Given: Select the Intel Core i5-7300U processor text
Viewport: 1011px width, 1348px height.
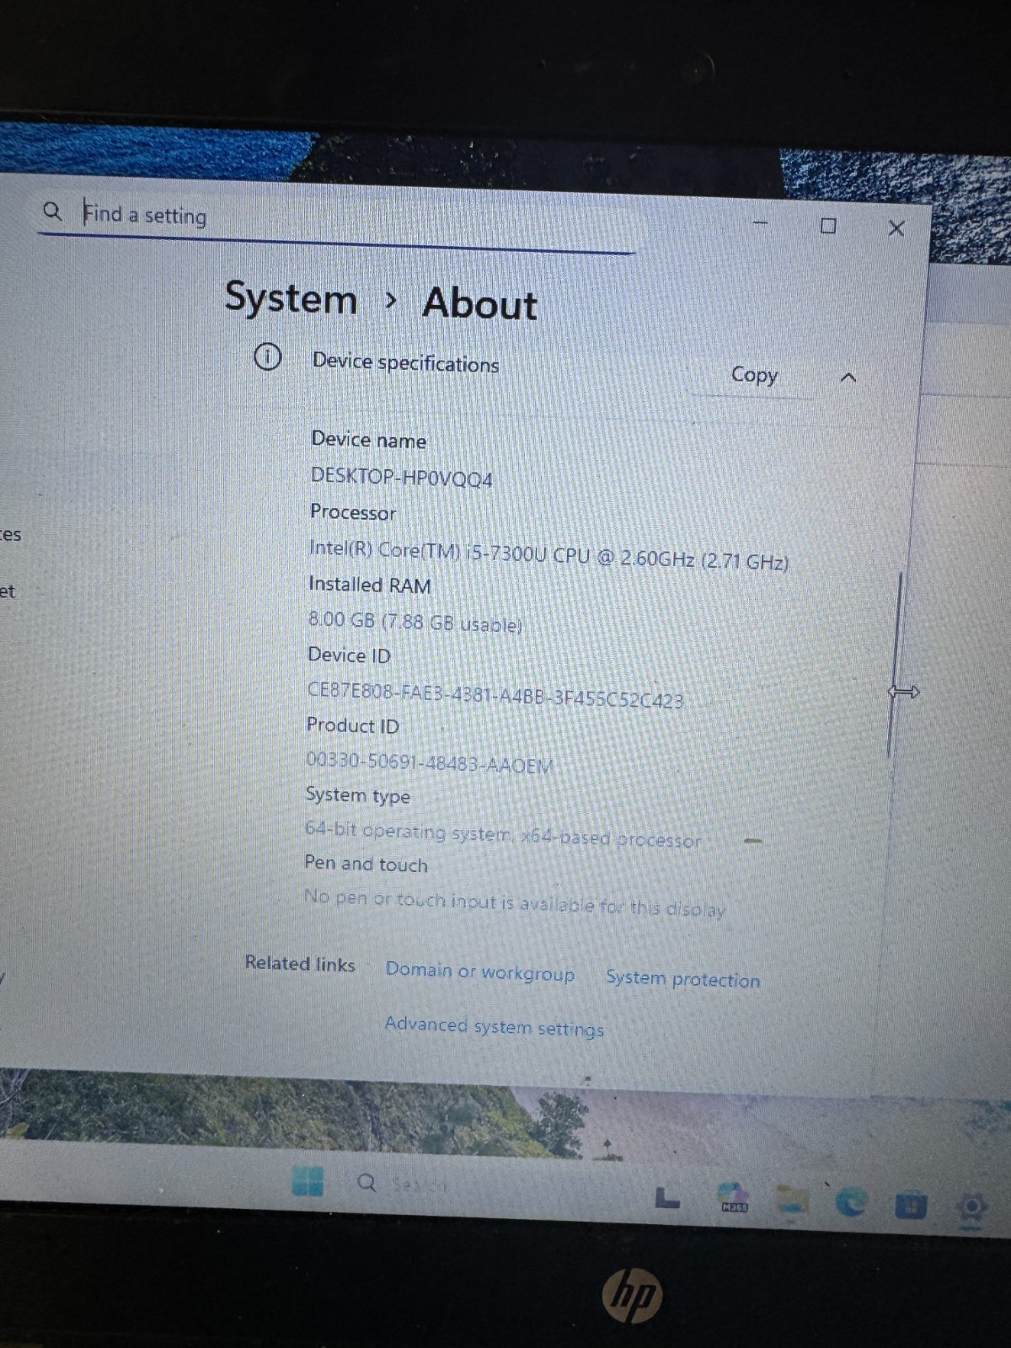Looking at the screenshot, I should tap(548, 555).
